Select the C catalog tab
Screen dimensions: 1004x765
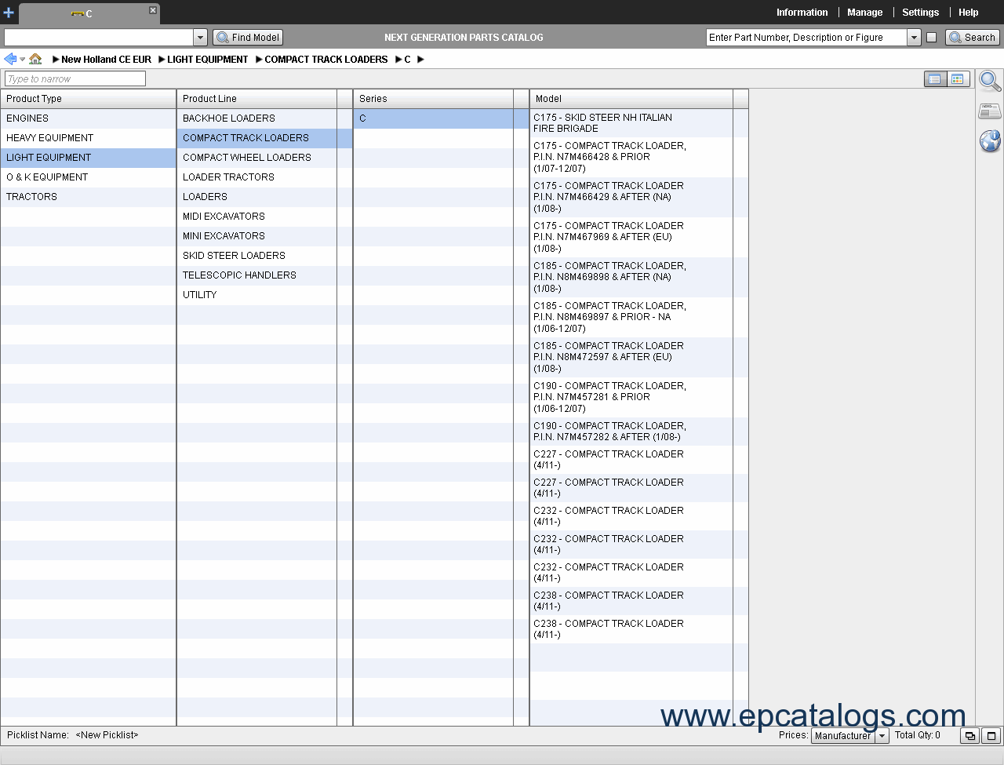(x=89, y=13)
